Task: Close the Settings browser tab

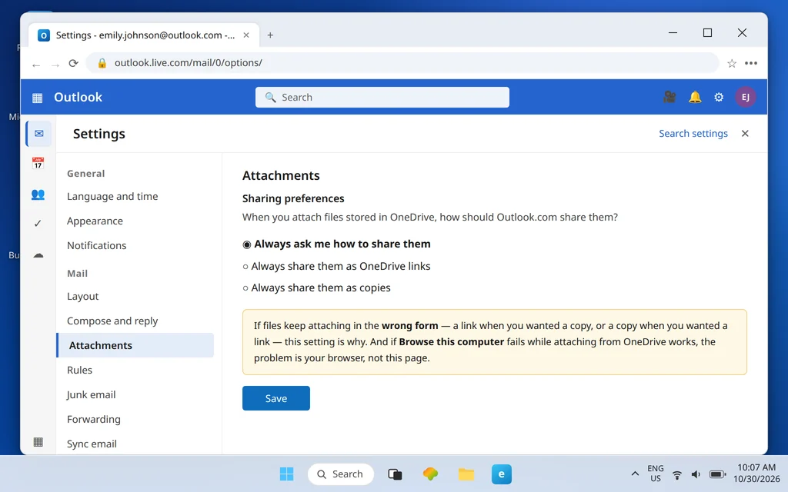Action: click(x=246, y=35)
